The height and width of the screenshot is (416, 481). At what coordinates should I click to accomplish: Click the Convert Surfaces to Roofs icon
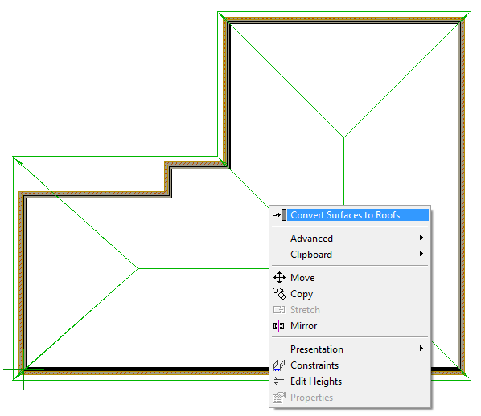[x=279, y=215]
